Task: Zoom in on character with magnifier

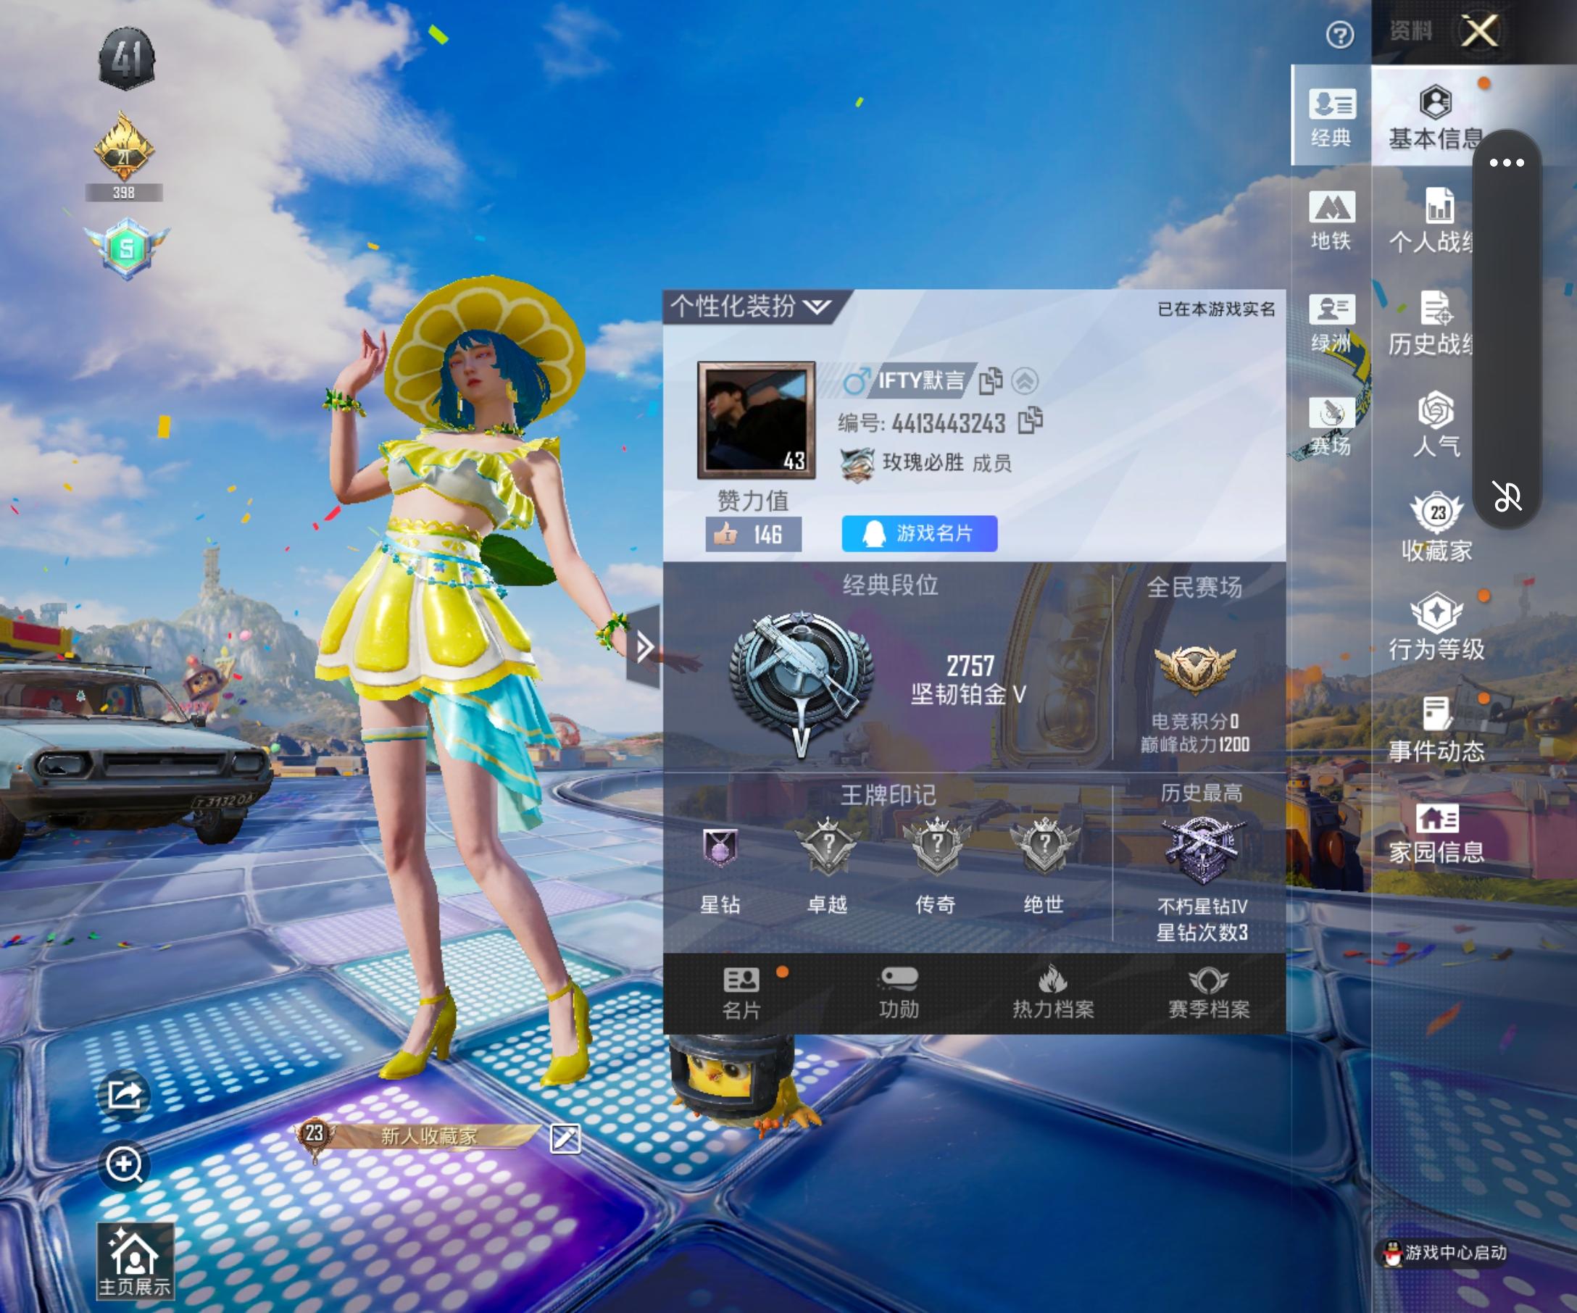Action: coord(124,1166)
